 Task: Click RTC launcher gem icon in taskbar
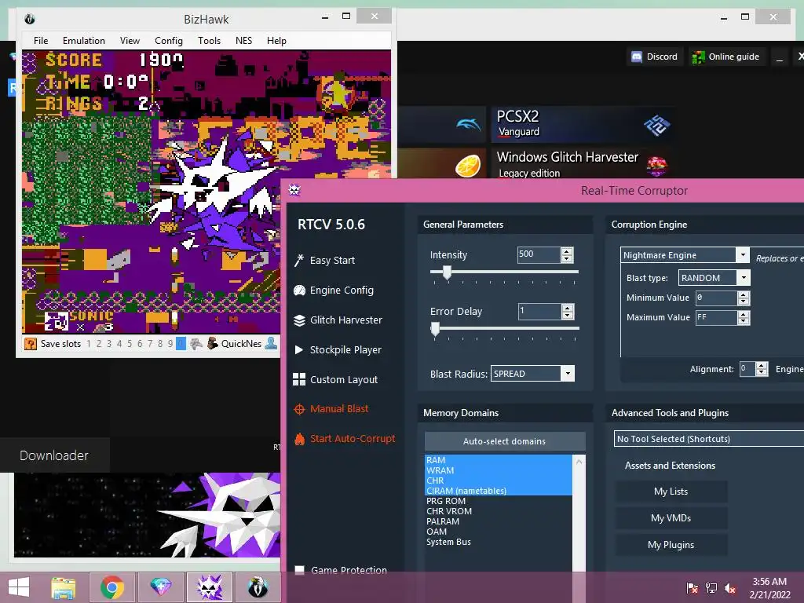pos(160,587)
